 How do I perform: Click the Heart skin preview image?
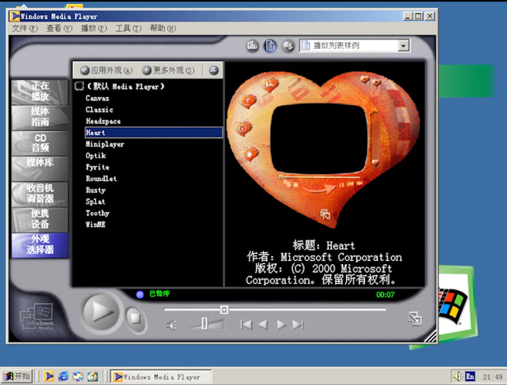point(323,149)
